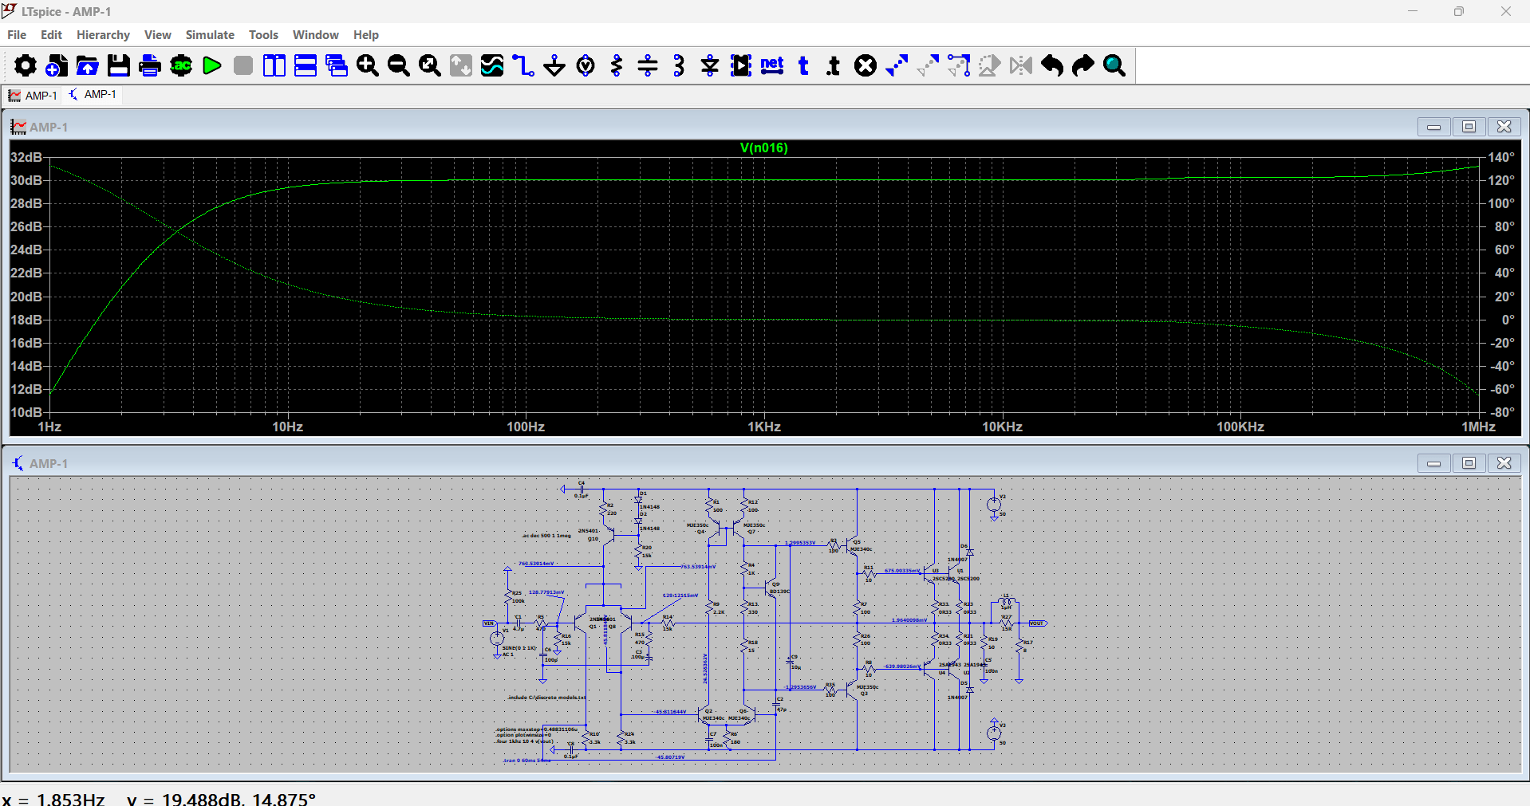This screenshot has height=806, width=1530.
Task: Maximize the AMP-1 plot sub-window
Action: pyautogui.click(x=1469, y=127)
